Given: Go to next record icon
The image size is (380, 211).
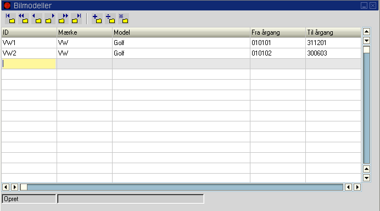Looking at the screenshot, I should (x=50, y=19).
